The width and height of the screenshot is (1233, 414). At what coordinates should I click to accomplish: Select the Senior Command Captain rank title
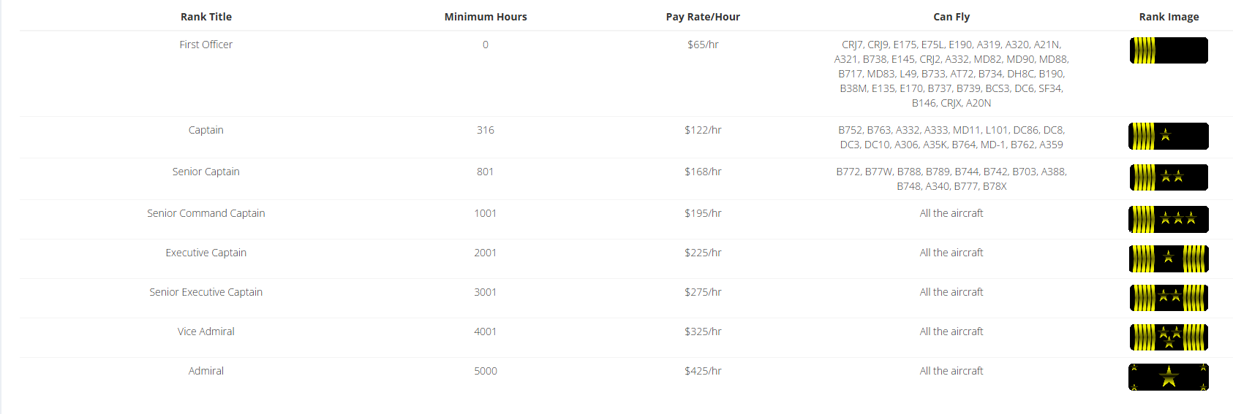[x=206, y=213]
